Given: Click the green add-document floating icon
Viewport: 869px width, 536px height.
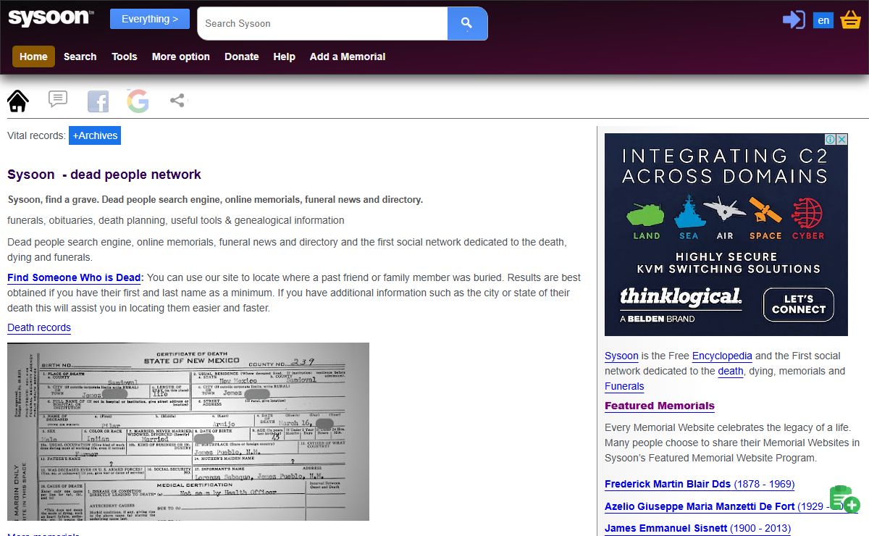Looking at the screenshot, I should (843, 499).
